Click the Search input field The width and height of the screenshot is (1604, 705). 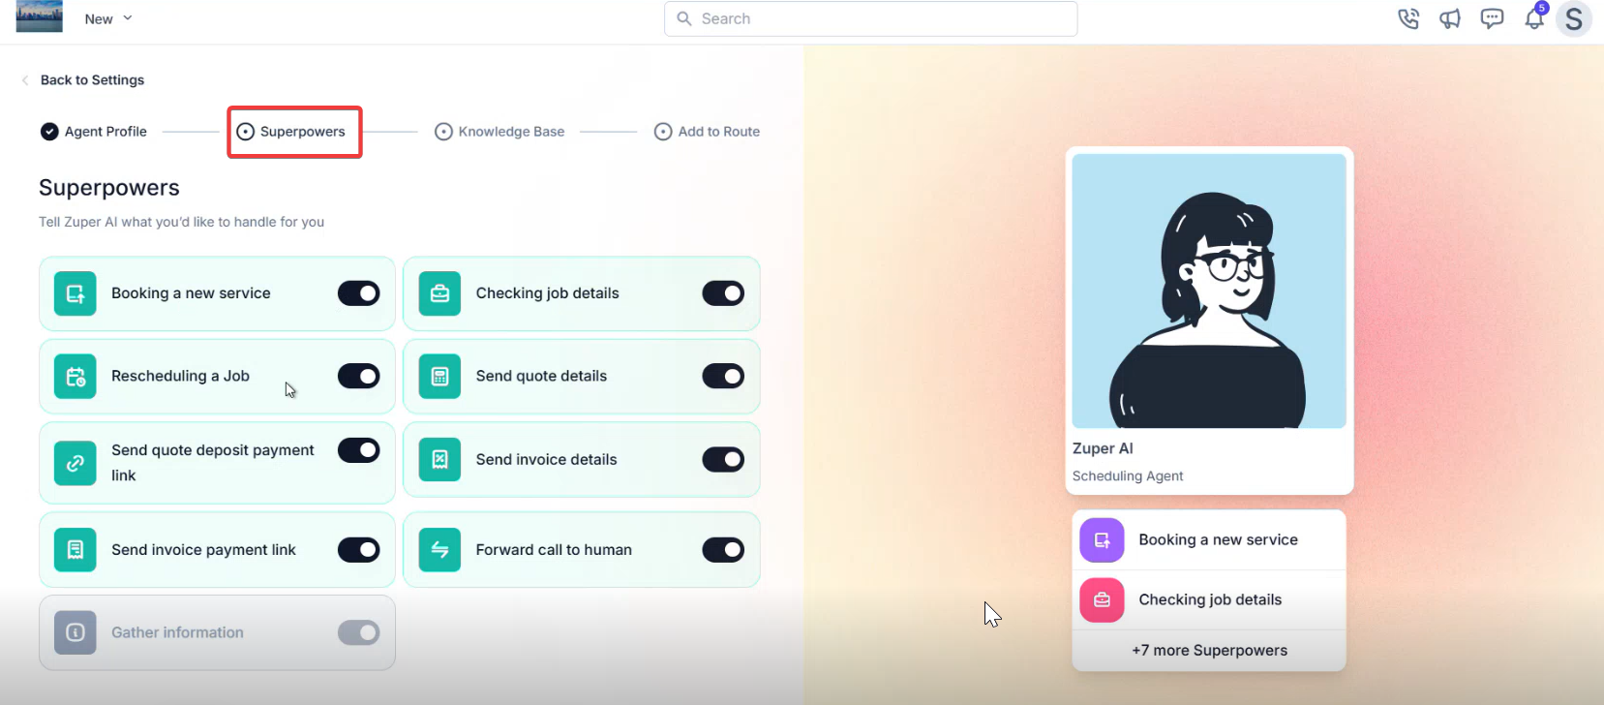click(870, 18)
